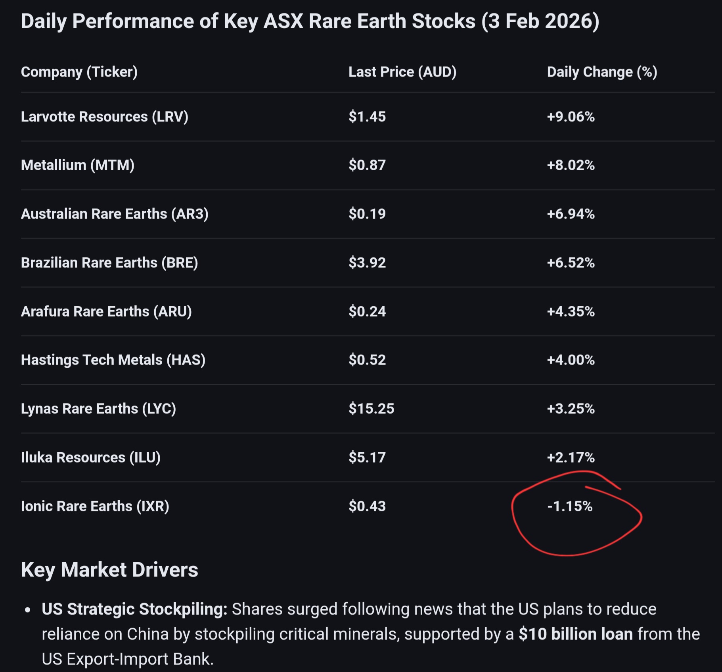The image size is (722, 672).
Task: Click the Company (Ticker) column header
Action: coord(79,72)
